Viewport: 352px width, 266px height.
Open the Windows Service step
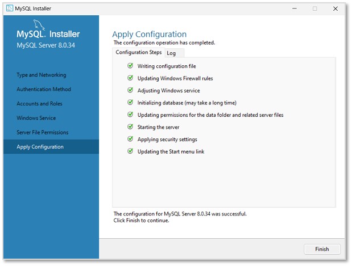pyautogui.click(x=36, y=118)
